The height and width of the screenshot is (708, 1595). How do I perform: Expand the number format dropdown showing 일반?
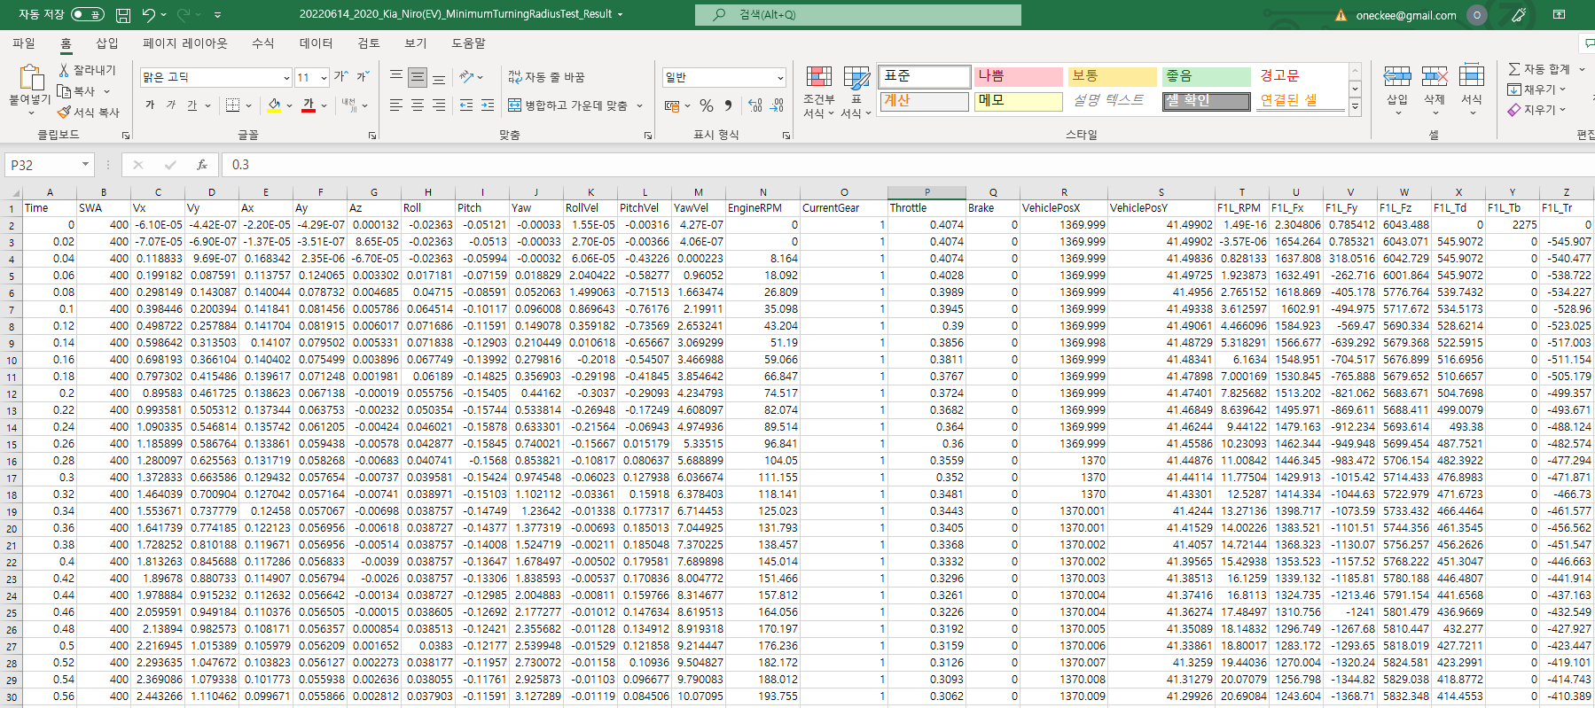click(x=779, y=78)
